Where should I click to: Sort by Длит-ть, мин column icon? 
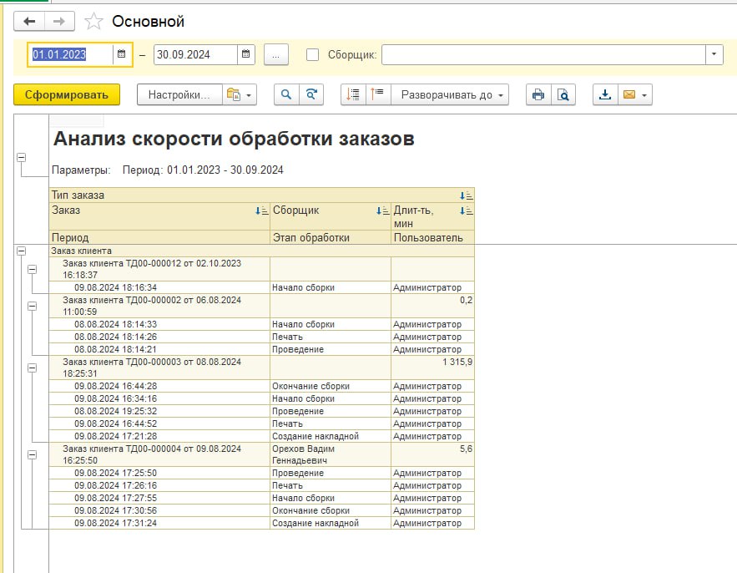467,210
